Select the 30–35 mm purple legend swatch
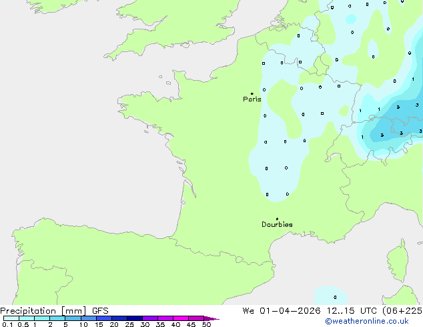The width and height of the screenshot is (423, 327). pos(150,318)
